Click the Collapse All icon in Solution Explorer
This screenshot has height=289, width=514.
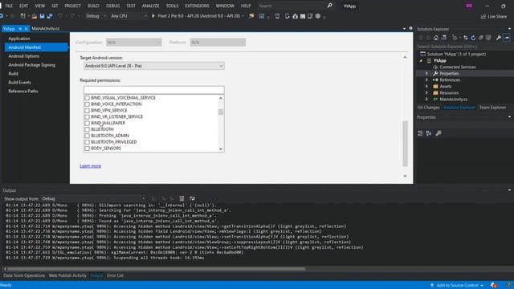click(480, 38)
